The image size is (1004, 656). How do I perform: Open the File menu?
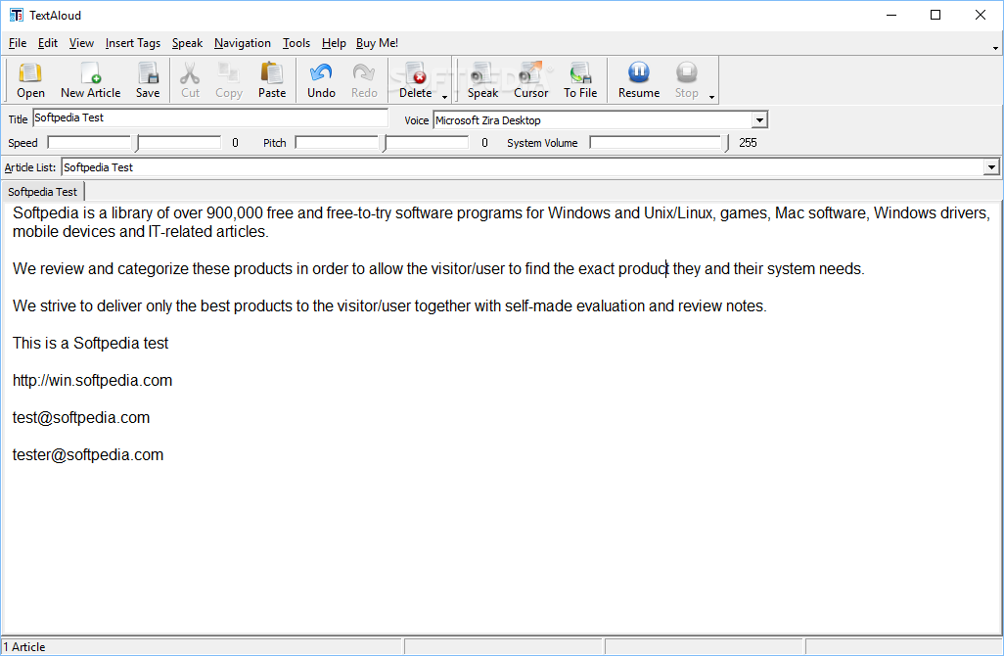(x=18, y=43)
